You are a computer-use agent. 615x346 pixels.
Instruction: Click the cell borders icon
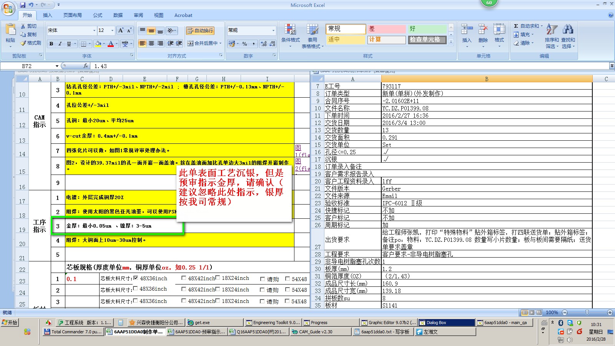pyautogui.click(x=83, y=44)
